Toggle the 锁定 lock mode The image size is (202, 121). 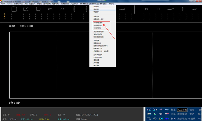(x=192, y=110)
